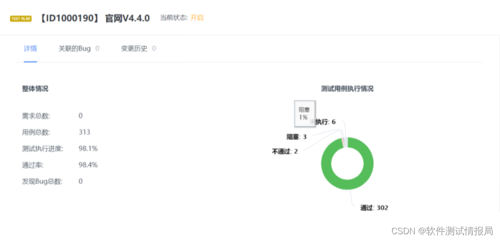Click the 整体情况 heading
Viewport: 500px width, 240px height.
pyautogui.click(x=35, y=88)
